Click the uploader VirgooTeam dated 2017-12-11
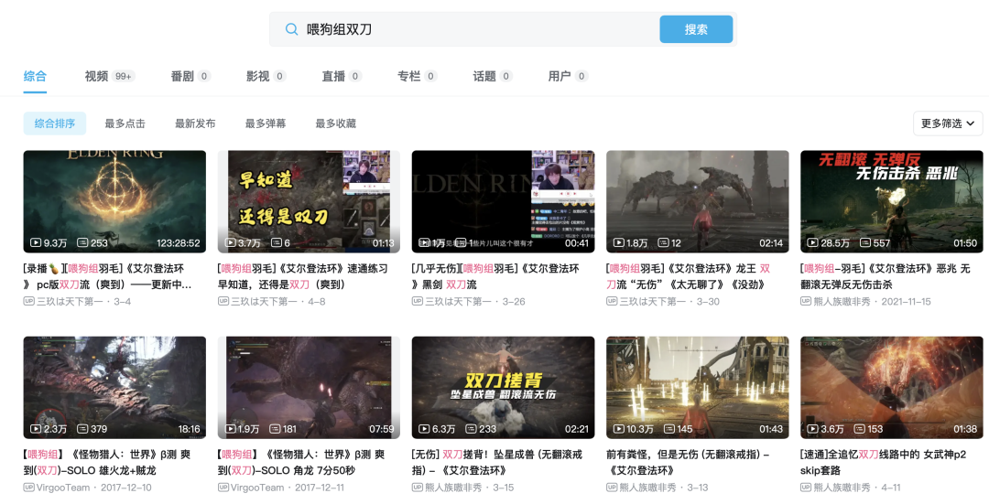Screen dimensions: 989x504 click(257, 487)
